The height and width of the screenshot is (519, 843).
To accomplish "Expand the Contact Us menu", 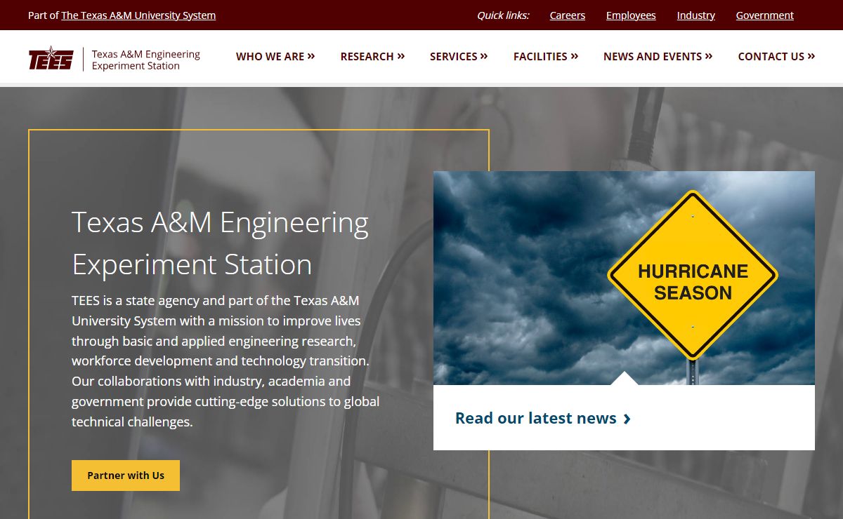I will (776, 57).
